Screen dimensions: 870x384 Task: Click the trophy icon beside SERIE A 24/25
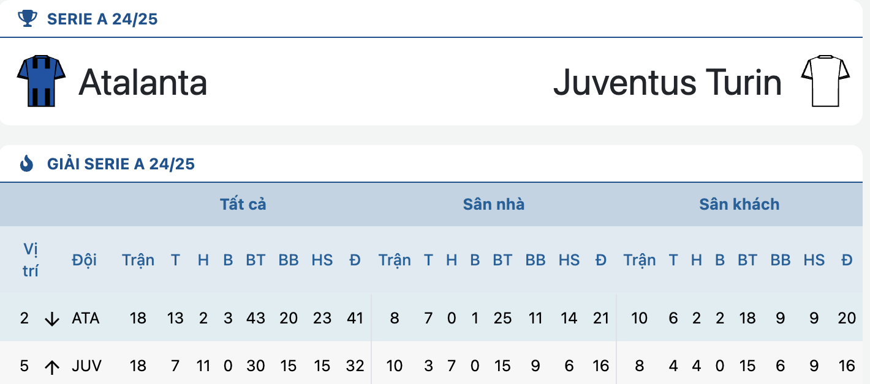(x=28, y=19)
